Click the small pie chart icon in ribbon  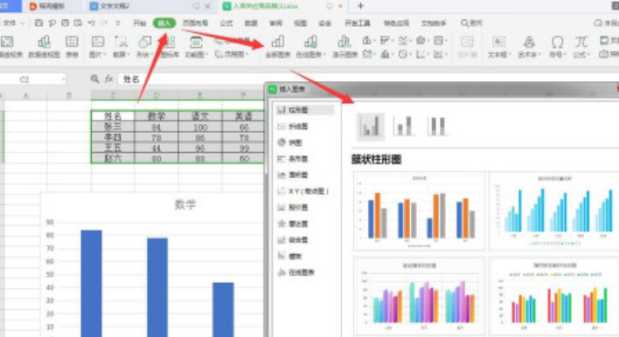click(403, 54)
